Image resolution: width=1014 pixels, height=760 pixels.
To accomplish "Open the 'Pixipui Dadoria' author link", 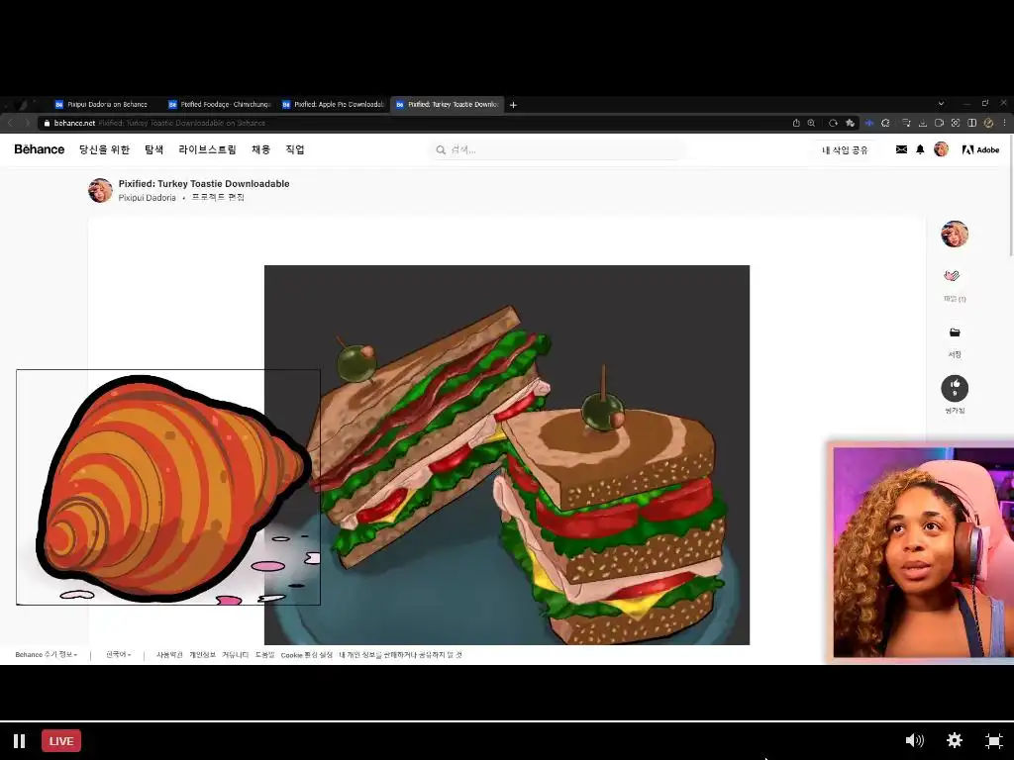I will pos(147,198).
